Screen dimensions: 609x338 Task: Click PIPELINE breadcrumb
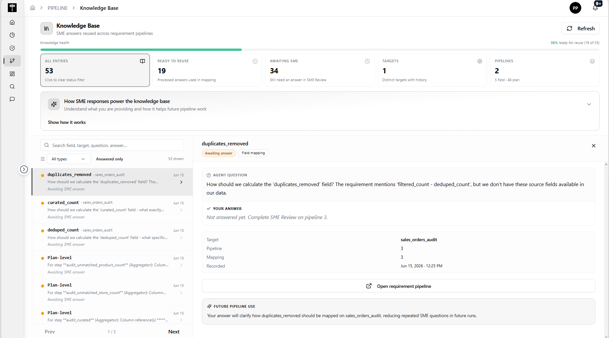click(x=58, y=8)
